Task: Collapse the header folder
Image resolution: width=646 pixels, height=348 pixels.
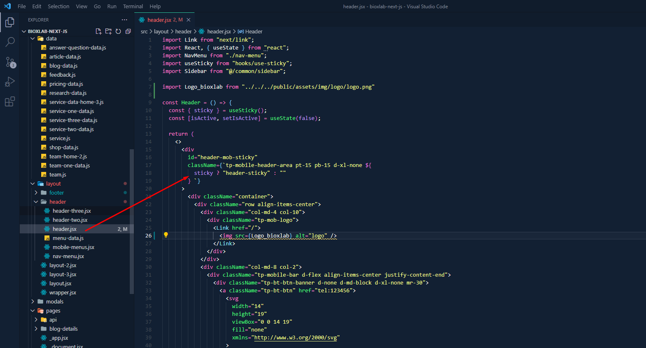Action: pyautogui.click(x=57, y=202)
